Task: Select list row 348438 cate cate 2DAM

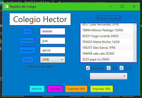Action: [107, 54]
